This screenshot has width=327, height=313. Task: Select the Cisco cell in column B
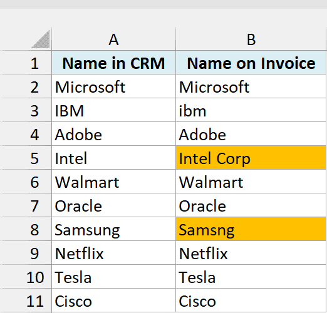click(251, 300)
